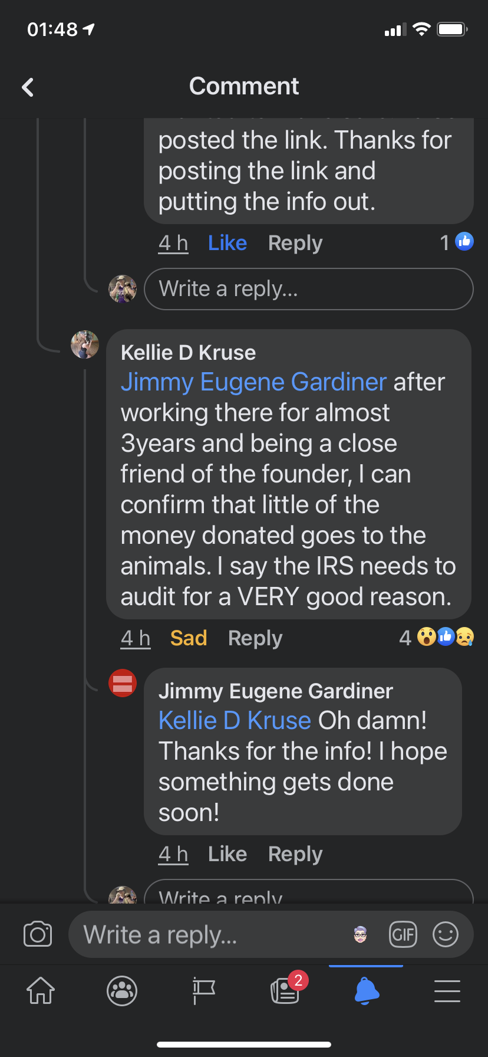The image size is (488, 1057).
Task: Open the hamburger menu tab
Action: pos(447,990)
